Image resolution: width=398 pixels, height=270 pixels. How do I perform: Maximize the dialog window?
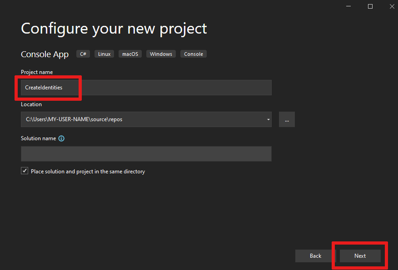tap(370, 6)
